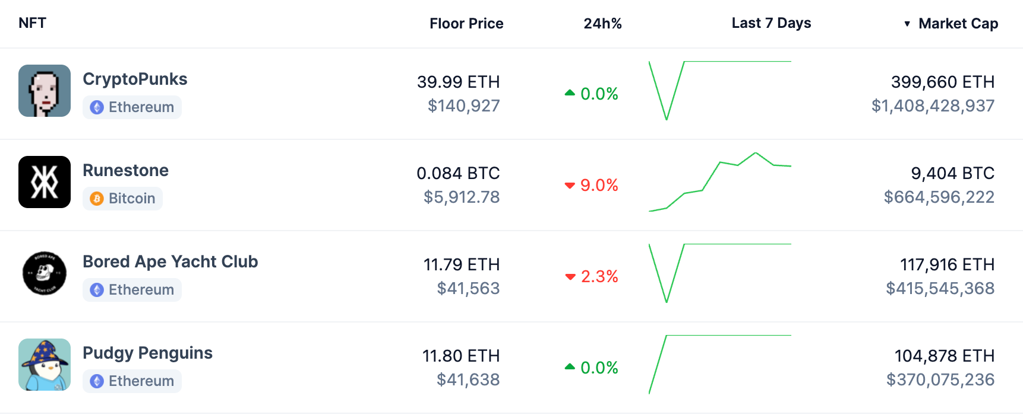Open the Runestone collection link
Viewport: 1023px width, 415px height.
pos(125,170)
